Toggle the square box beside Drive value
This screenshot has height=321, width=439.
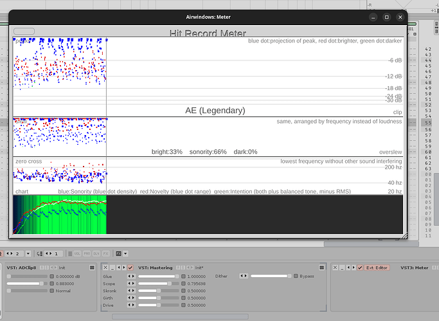pyautogui.click(x=183, y=305)
